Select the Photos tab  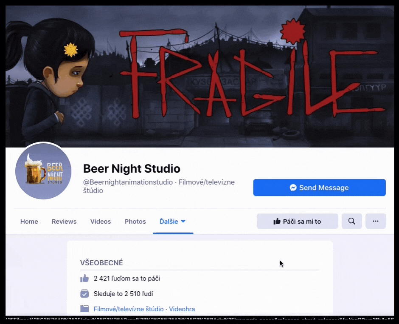135,222
